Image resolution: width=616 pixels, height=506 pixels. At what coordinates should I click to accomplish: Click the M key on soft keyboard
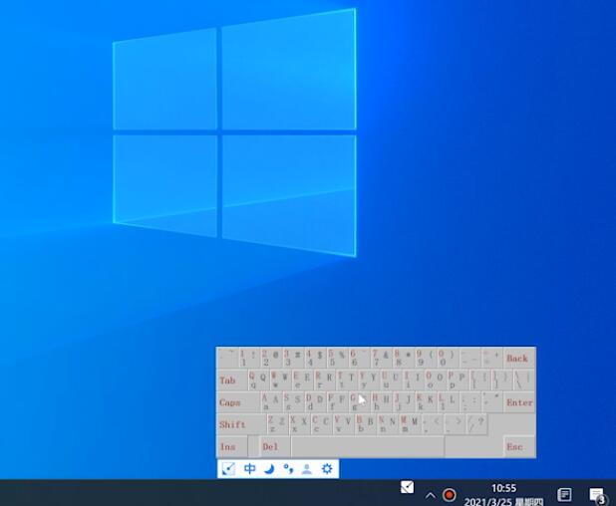pyautogui.click(x=410, y=424)
